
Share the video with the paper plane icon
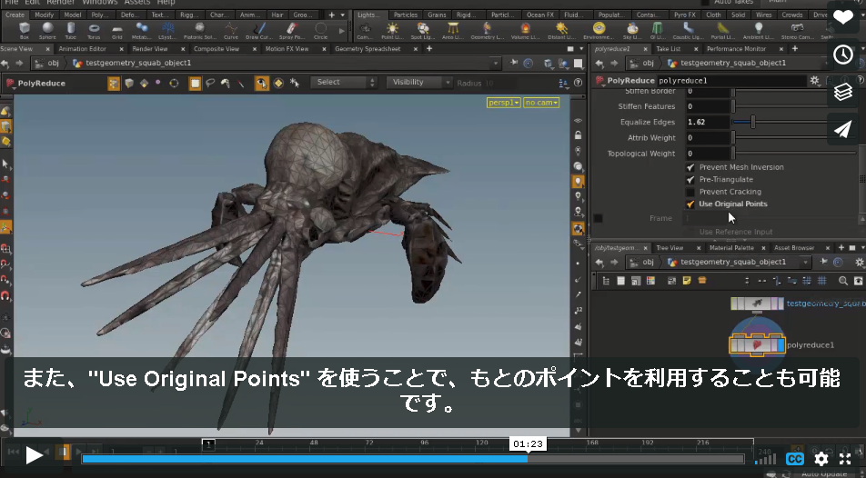click(842, 129)
